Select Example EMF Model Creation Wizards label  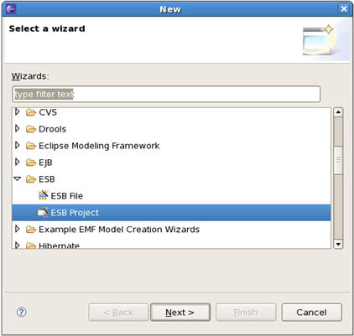click(119, 230)
